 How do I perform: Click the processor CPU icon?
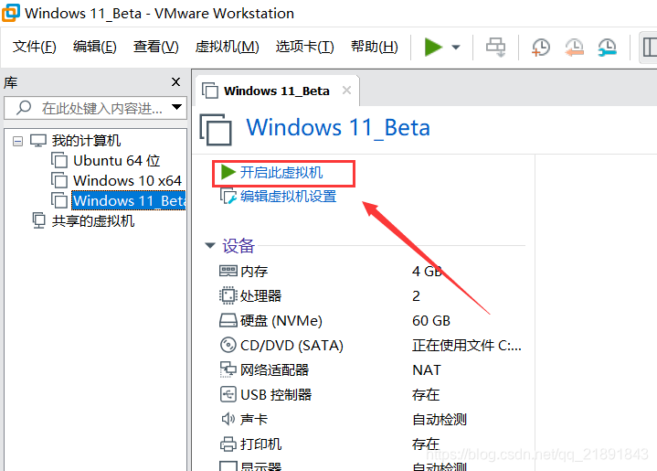(228, 295)
